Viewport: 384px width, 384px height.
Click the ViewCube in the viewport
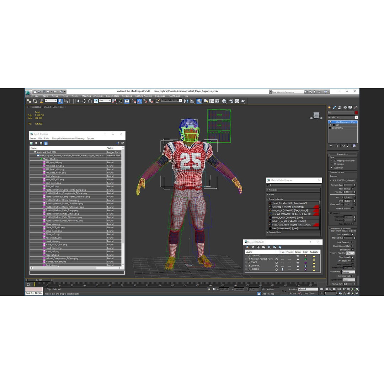(x=316, y=115)
